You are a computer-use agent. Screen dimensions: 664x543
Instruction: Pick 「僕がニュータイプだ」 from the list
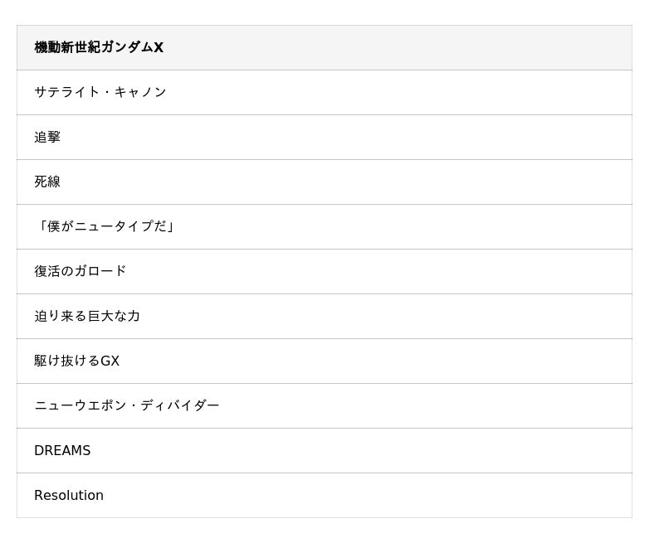(105, 226)
